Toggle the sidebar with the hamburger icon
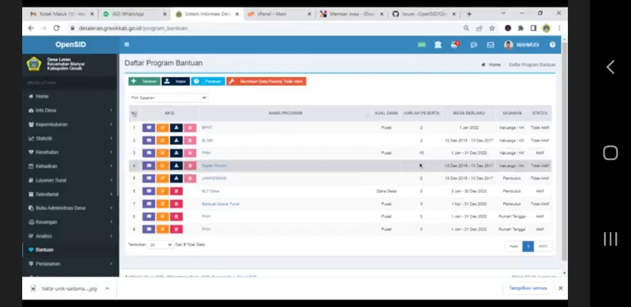 pos(127,44)
